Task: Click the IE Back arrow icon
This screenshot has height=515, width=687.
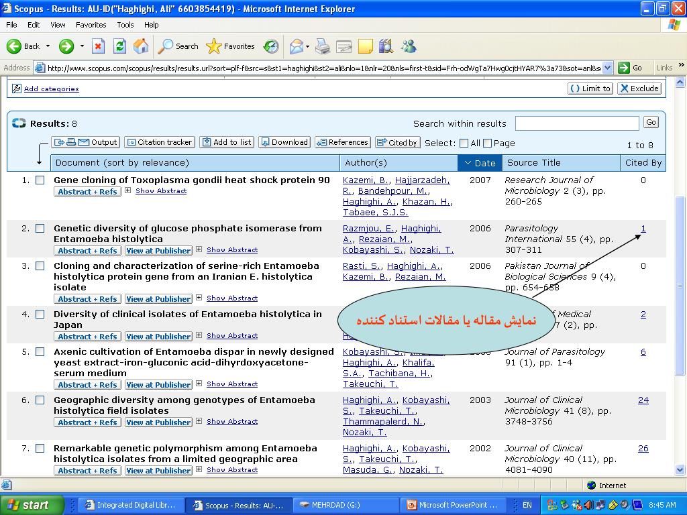Action: [x=14, y=46]
